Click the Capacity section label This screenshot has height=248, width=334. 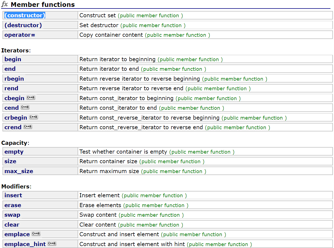pyautogui.click(x=14, y=143)
